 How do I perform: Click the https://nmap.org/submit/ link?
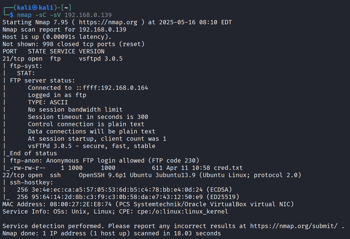(294, 226)
